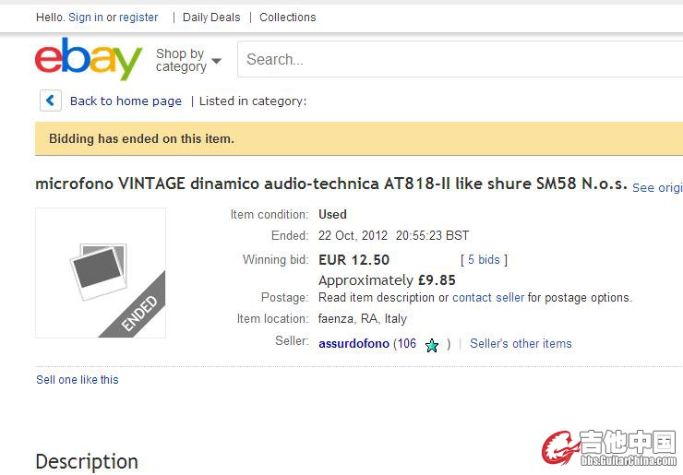Follow the Back to home page link

[x=126, y=101]
